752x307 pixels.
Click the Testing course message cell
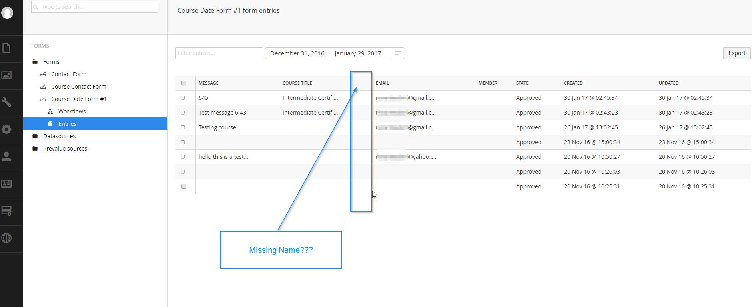coord(217,127)
